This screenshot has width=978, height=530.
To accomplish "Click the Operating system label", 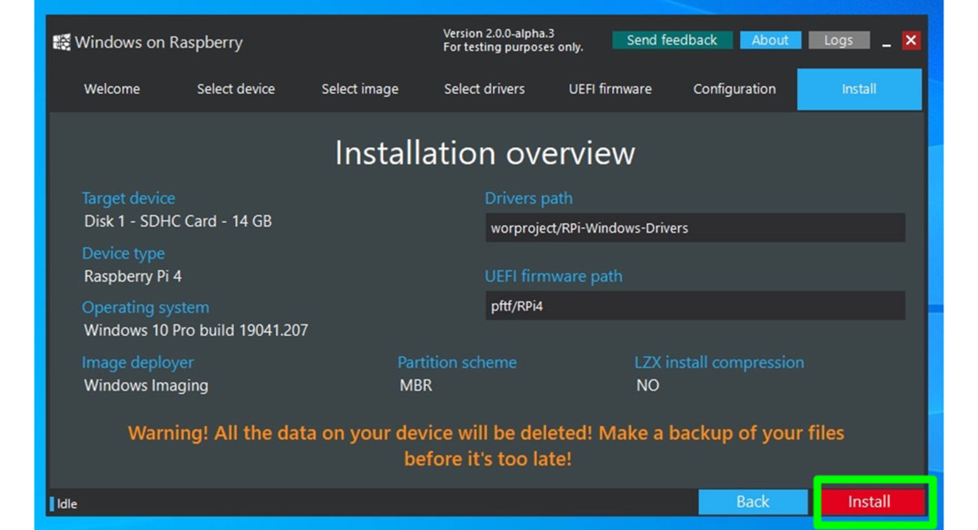I will tap(146, 307).
